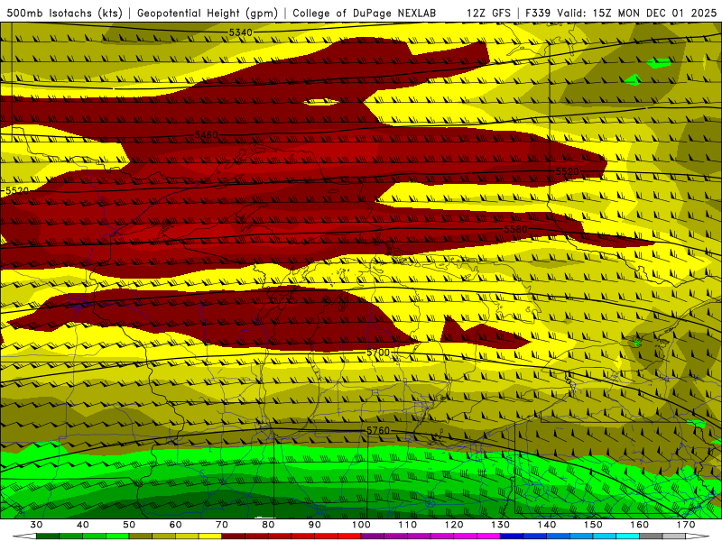722x541 pixels.
Task: Click the 110 value on the color scale
Action: pyautogui.click(x=408, y=525)
